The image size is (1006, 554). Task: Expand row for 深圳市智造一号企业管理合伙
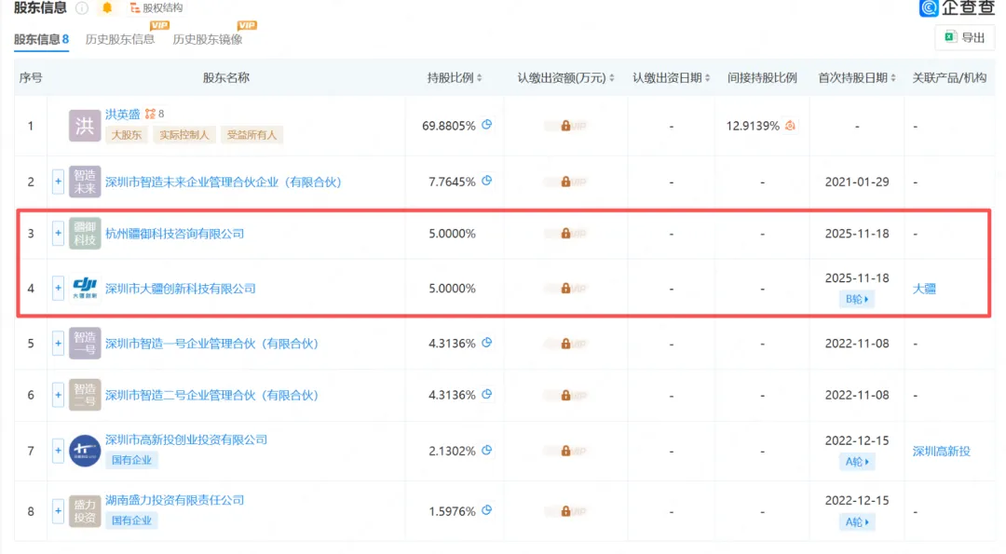pos(58,343)
